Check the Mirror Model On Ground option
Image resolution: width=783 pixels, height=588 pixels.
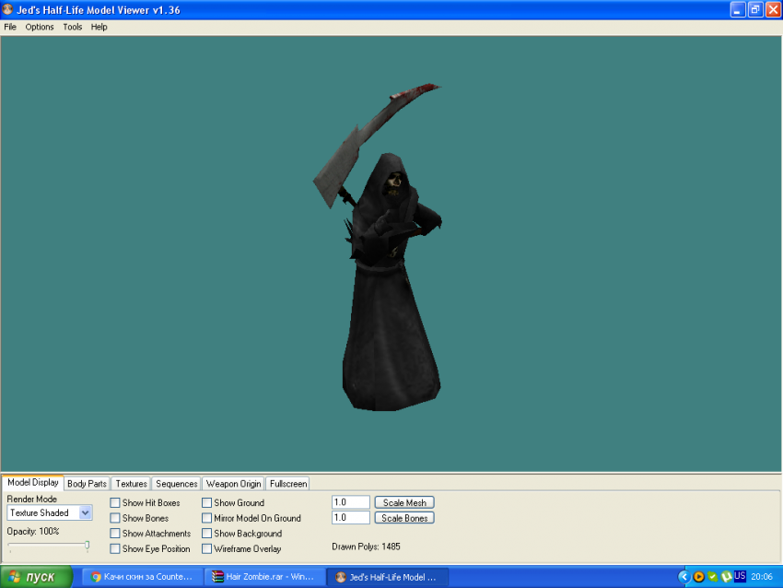[x=207, y=518]
